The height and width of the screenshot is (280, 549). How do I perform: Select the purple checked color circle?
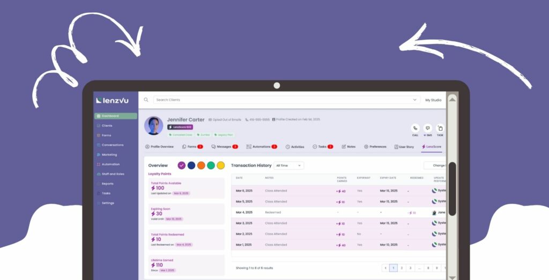tap(181, 165)
